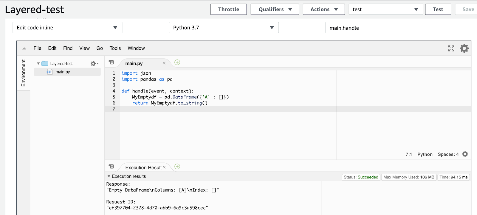Open status bar gear next to Spaces: 4
477x215 pixels.
pos(465,154)
